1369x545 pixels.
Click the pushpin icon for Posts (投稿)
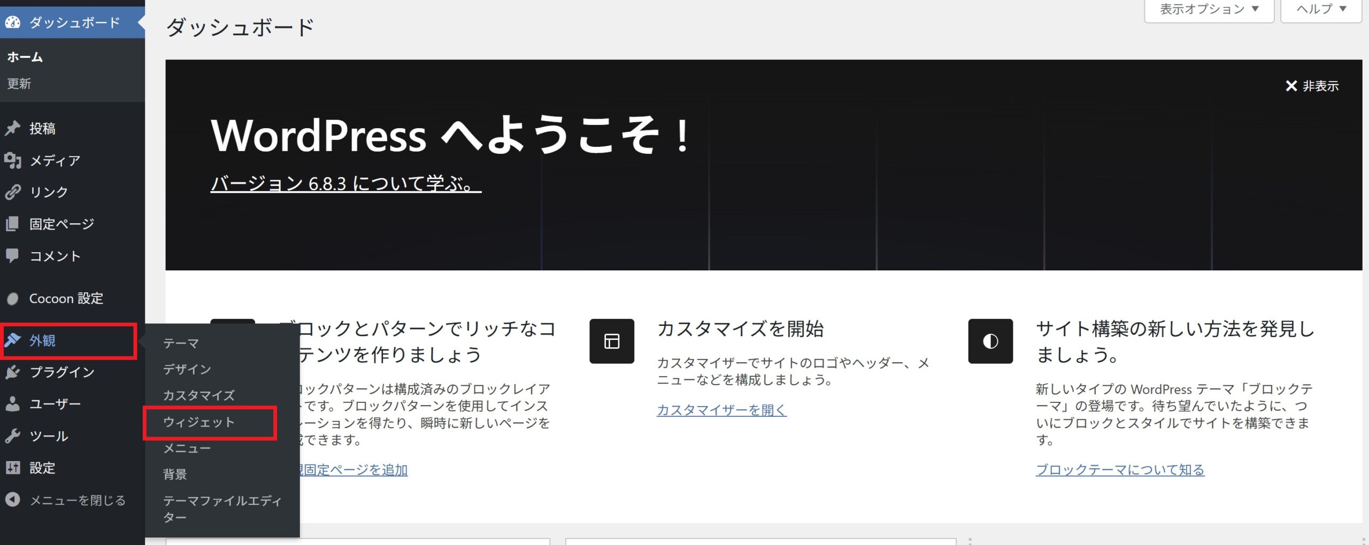click(13, 128)
